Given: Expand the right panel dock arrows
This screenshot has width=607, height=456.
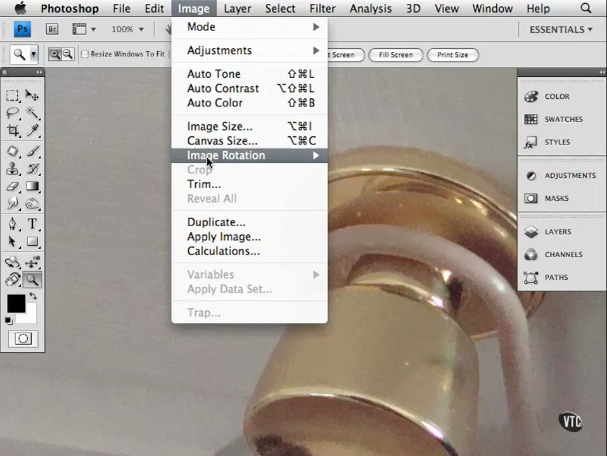Looking at the screenshot, I should tap(601, 72).
